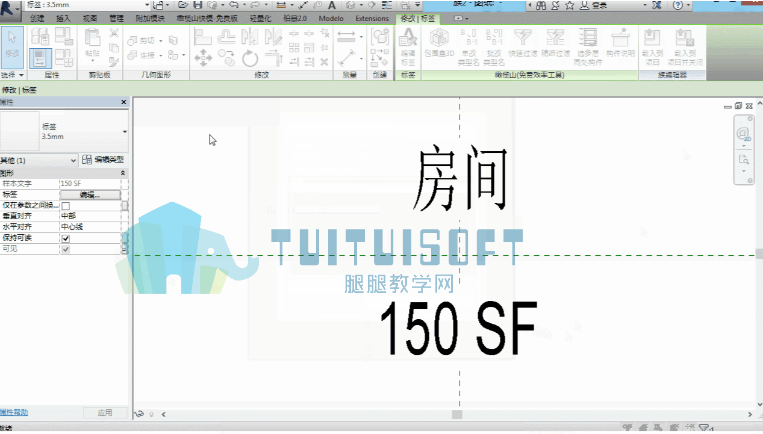Toggle the 仅在参数之间换行 checkbox

click(x=66, y=206)
